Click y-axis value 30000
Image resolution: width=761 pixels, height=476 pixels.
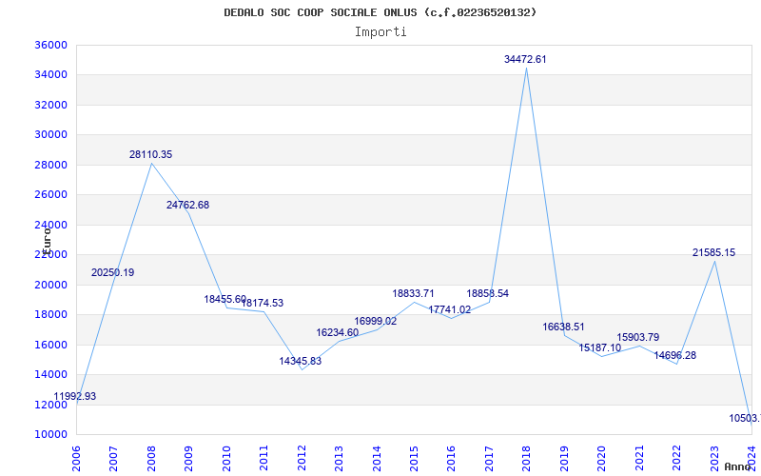(50, 134)
